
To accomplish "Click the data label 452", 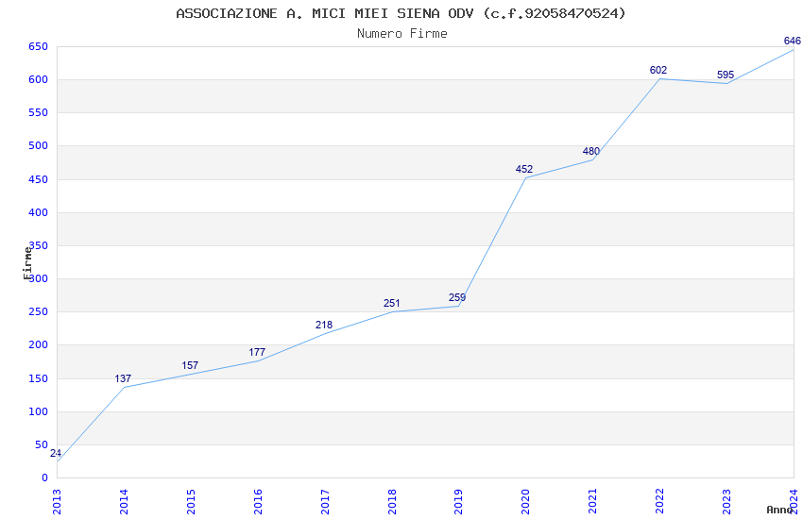I will [524, 169].
